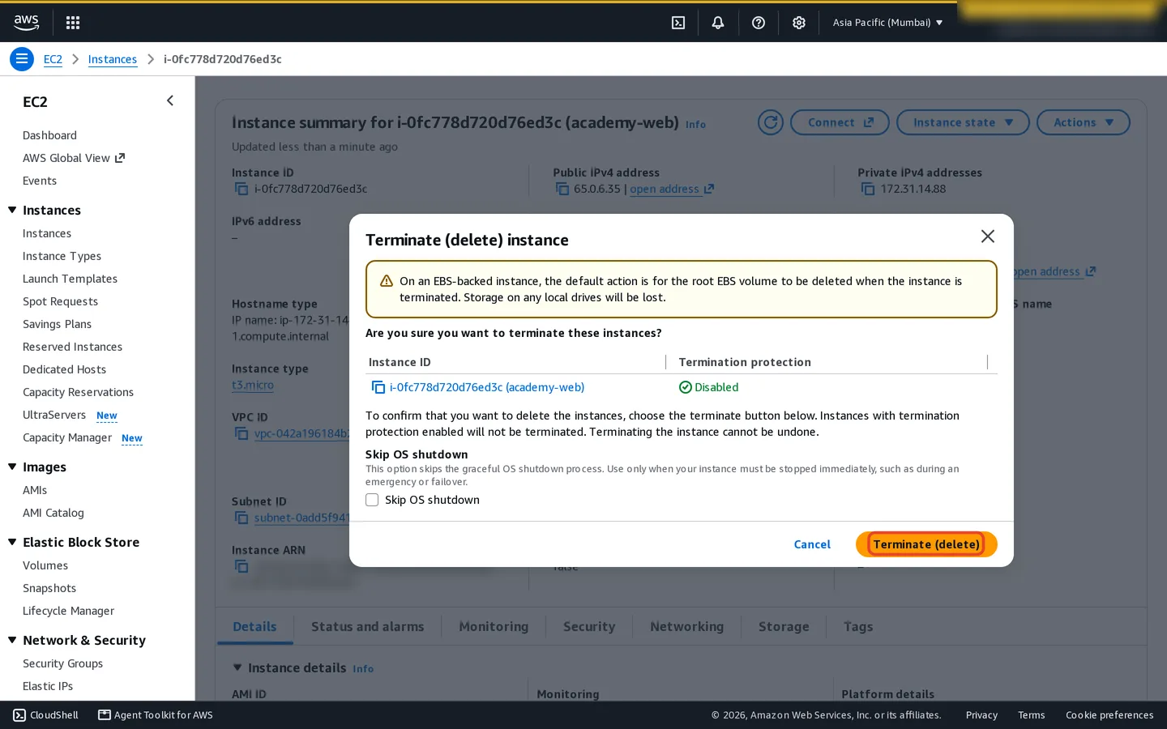Screen dimensions: 1167x729
Task: Collapse the Instances section in sidebar
Action: click(12, 210)
